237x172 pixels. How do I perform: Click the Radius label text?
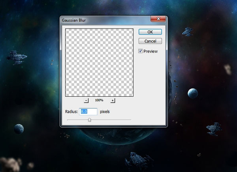71,112
